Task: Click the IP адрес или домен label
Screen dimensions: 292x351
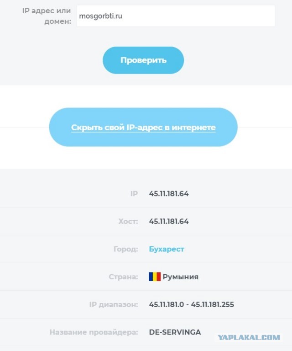Action: coord(47,16)
